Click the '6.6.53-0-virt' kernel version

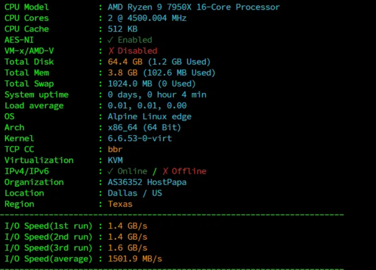(140, 138)
